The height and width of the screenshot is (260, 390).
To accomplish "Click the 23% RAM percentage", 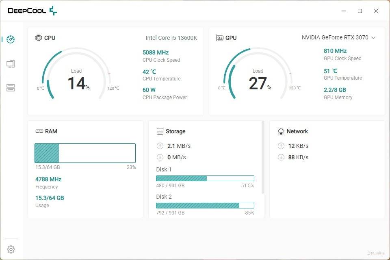I will 131,167.
